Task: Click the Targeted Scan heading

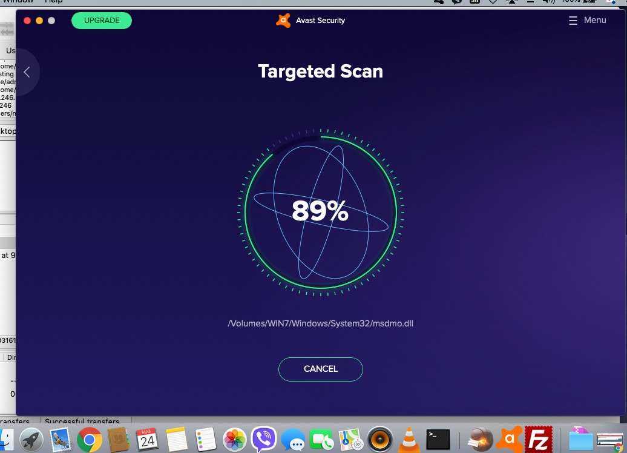Action: [320, 71]
